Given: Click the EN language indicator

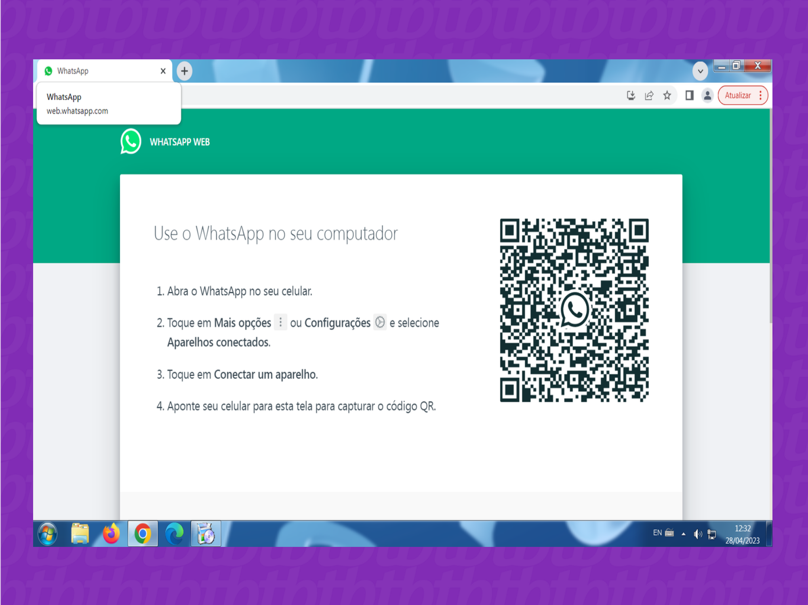Looking at the screenshot, I should coord(657,533).
